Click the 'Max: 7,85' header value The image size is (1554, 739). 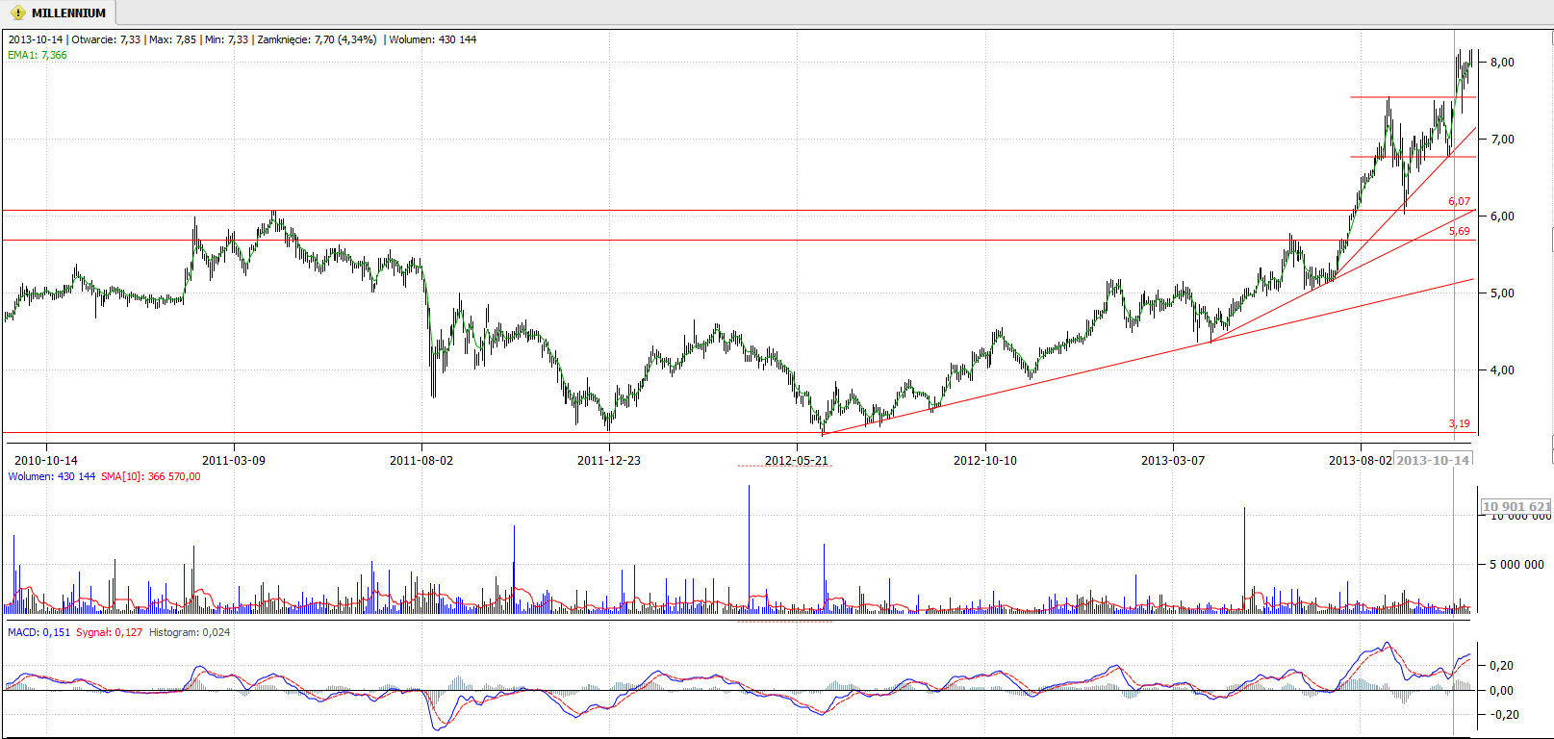[x=172, y=39]
